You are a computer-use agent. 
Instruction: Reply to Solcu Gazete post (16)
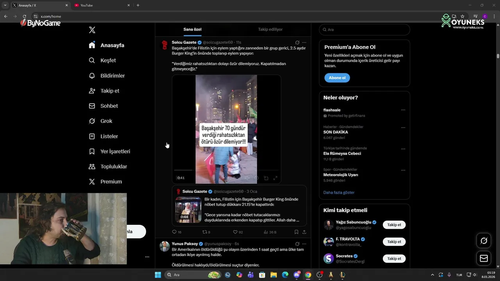(177, 232)
